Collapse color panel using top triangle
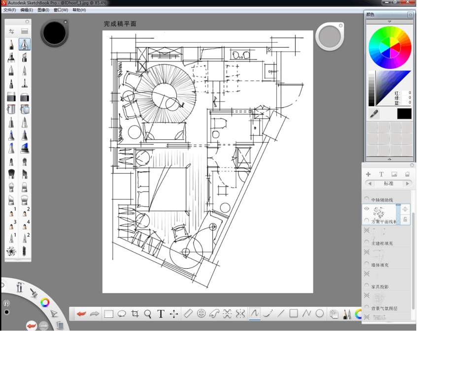 [389, 22]
